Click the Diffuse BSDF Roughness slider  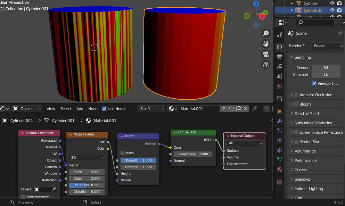[x=193, y=154]
